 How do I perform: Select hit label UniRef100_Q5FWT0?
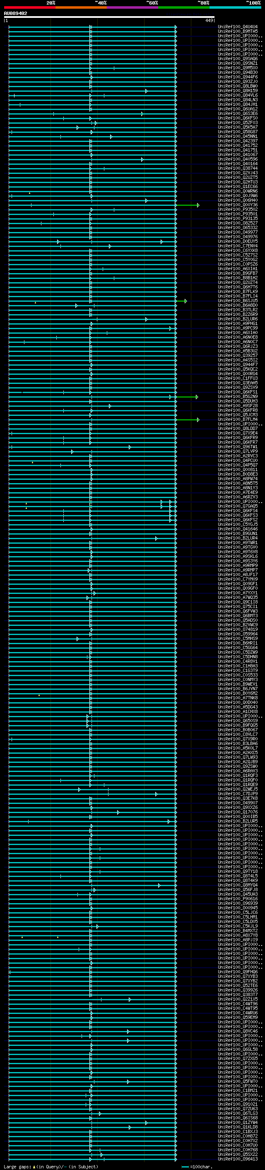(x=238, y=1082)
